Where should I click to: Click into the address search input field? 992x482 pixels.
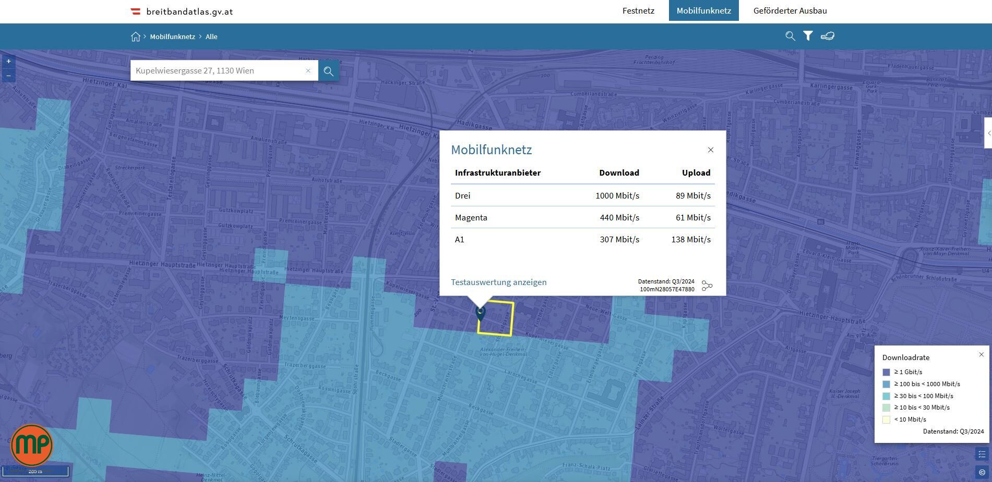pos(217,71)
